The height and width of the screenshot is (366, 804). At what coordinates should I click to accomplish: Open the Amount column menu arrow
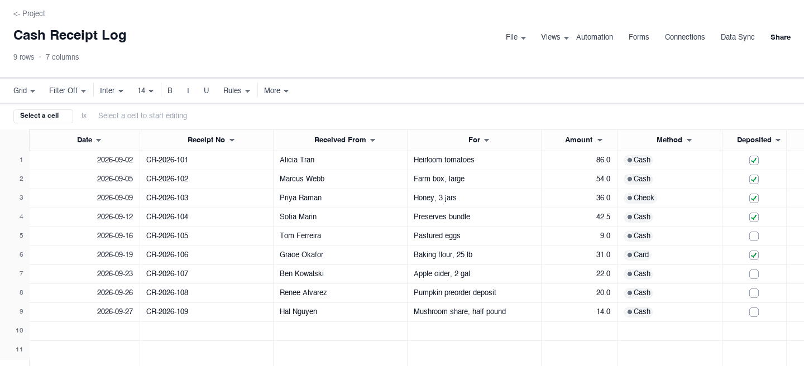point(600,140)
